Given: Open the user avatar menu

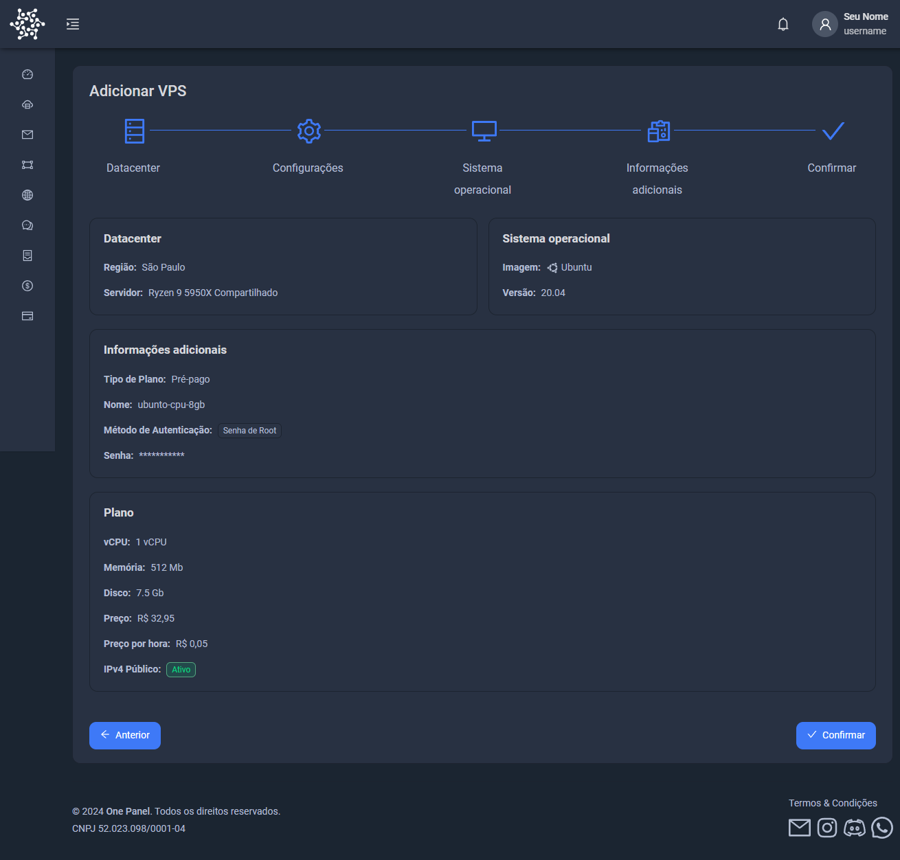Looking at the screenshot, I should click(x=825, y=24).
